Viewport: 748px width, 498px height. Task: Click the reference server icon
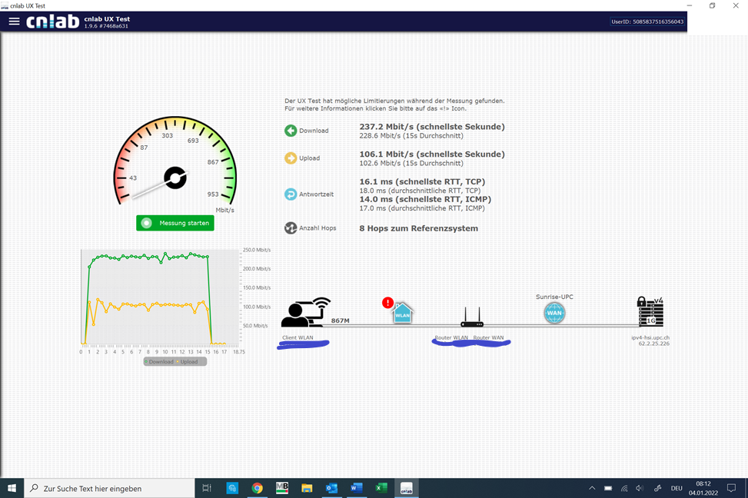point(650,313)
